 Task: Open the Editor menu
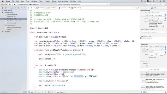41,1
